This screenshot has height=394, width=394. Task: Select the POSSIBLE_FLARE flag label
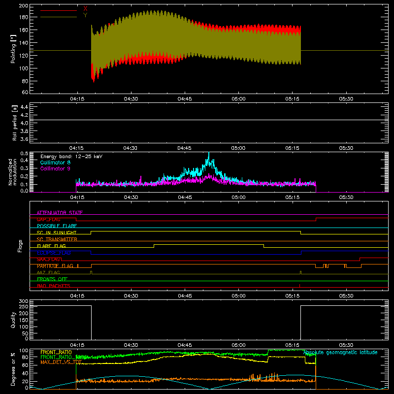[x=57, y=226]
